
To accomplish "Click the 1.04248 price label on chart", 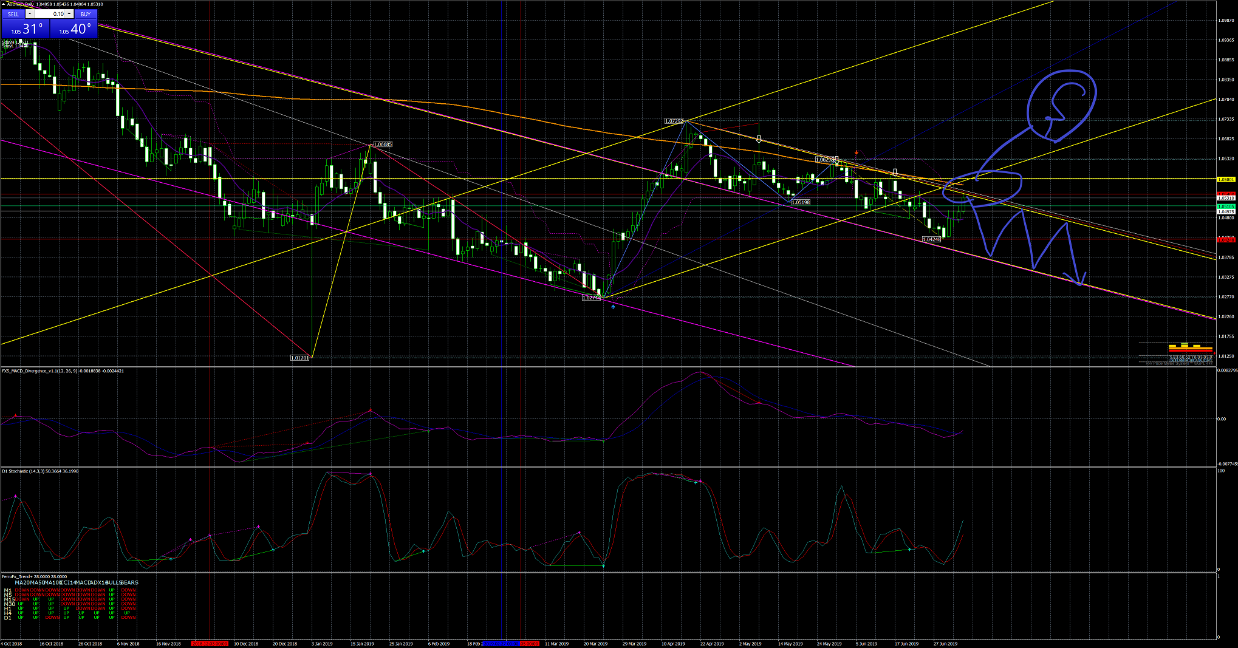I will pos(932,239).
